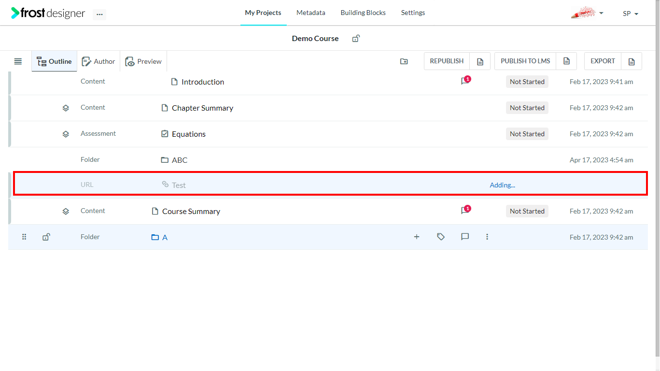Click the Frost Designer logo
This screenshot has height=371, width=660.
(48, 13)
